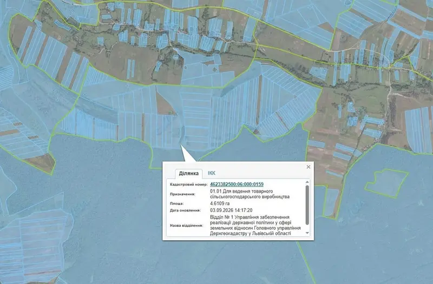
Task: Open cadastral number 4623382500:06:000:0159 link
Action: coord(237,184)
